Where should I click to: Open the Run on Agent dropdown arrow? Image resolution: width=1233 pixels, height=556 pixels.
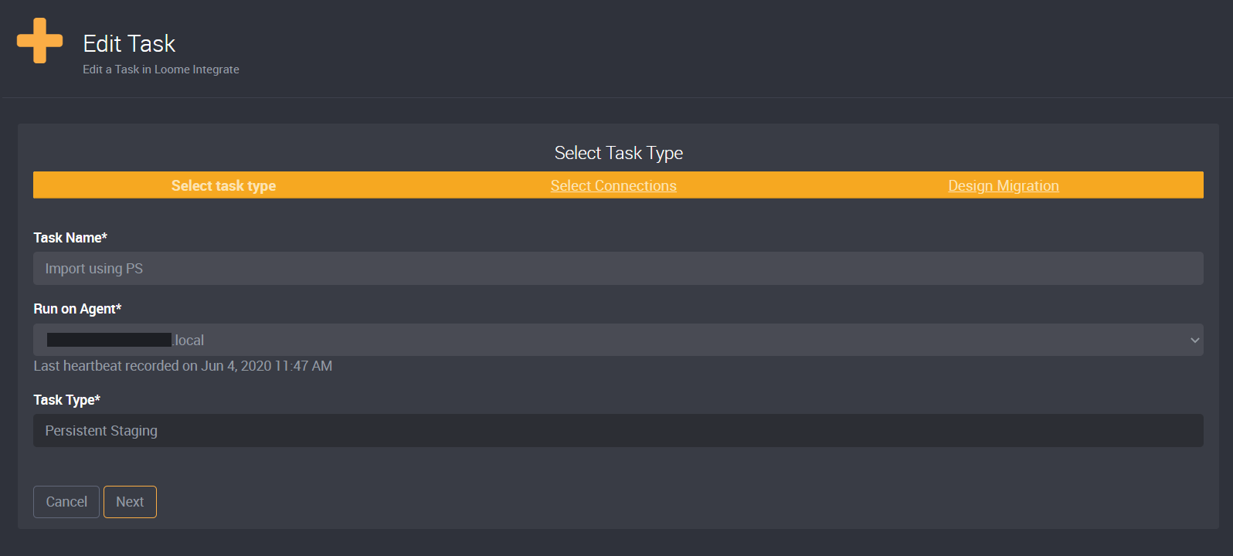[1194, 340]
